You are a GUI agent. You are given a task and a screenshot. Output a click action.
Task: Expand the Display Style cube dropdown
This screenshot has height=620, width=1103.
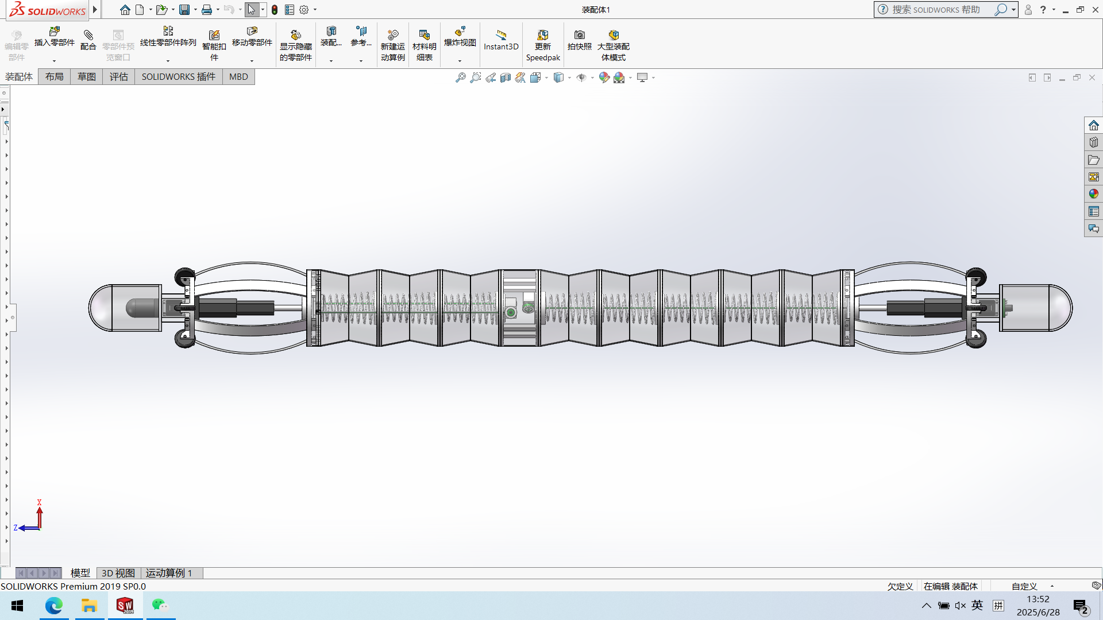569,77
